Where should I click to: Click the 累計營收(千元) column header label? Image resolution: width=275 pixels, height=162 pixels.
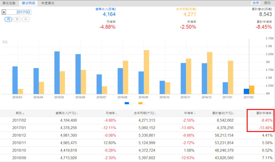tap(222, 113)
